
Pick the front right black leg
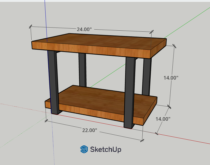[130, 90]
